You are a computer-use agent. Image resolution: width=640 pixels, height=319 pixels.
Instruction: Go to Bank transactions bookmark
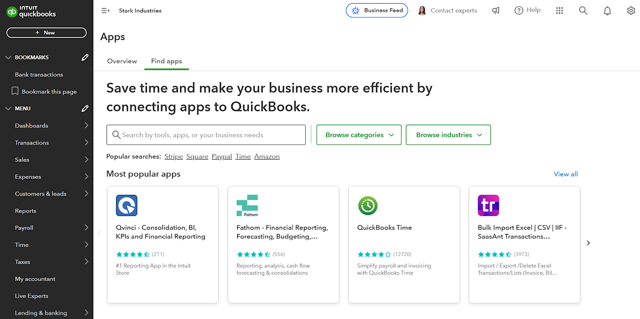point(39,74)
